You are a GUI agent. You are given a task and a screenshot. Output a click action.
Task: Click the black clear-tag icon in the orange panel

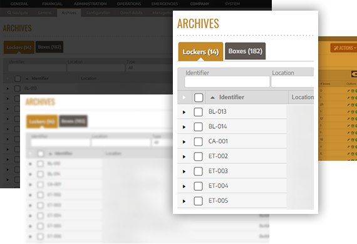(354, 74)
